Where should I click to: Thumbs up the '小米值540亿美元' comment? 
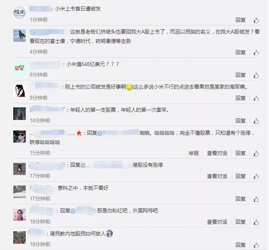(256, 75)
